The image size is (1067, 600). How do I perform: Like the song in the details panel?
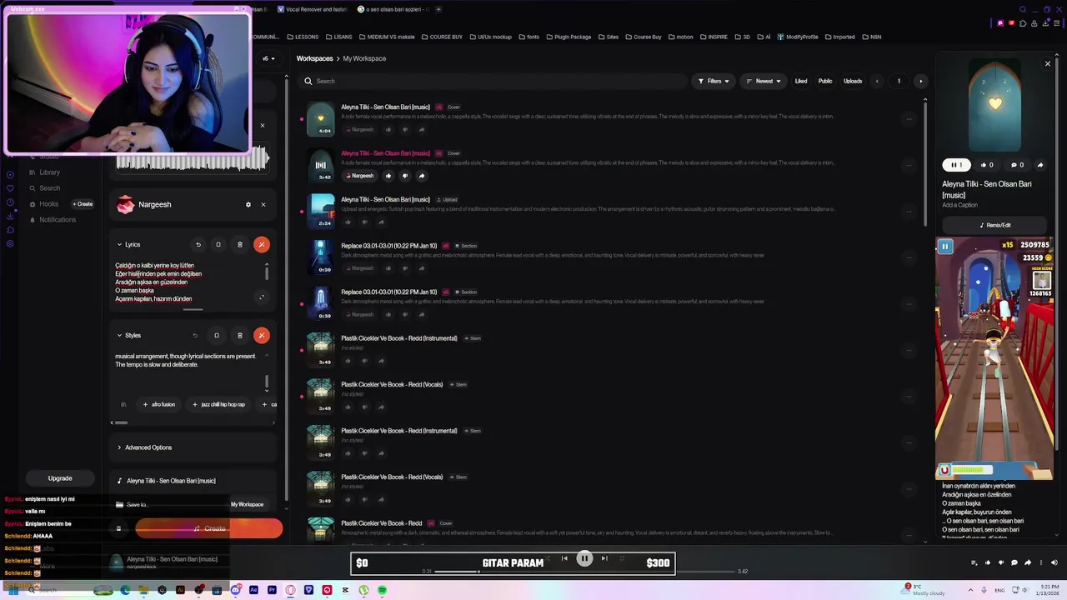(x=987, y=165)
